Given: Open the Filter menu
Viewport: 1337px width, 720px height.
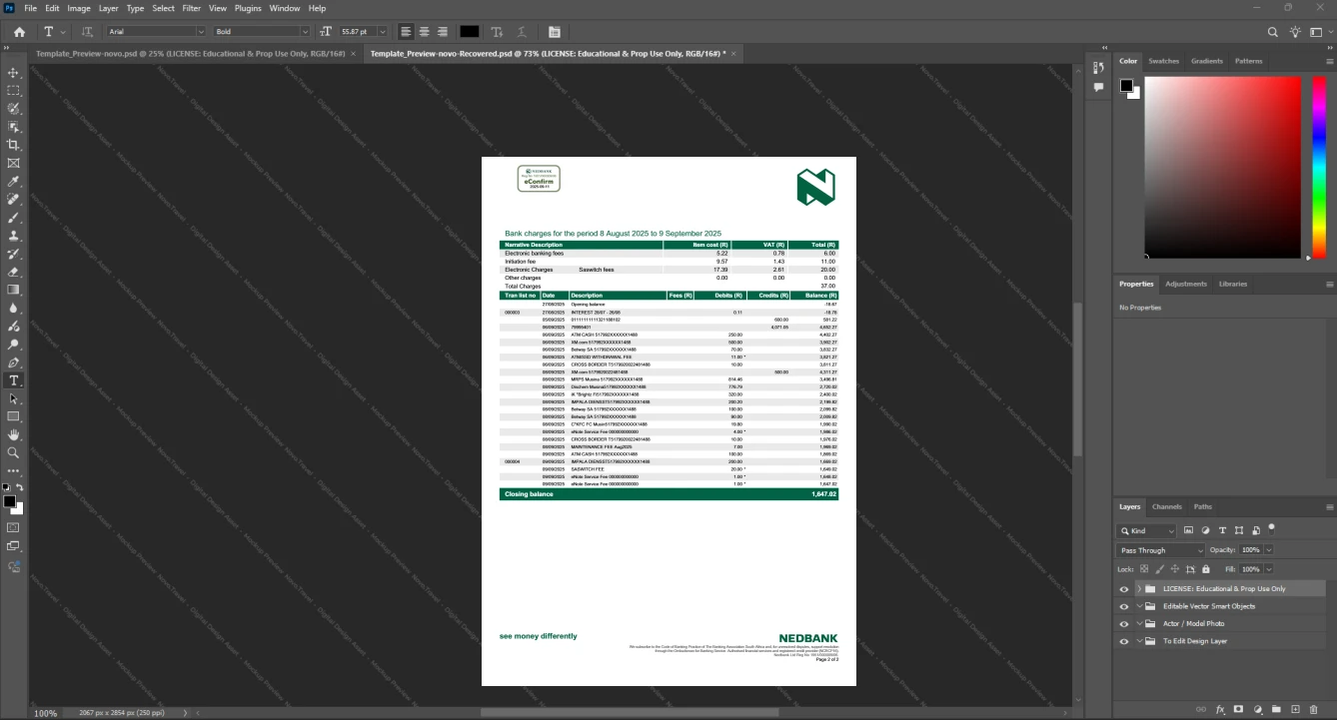Looking at the screenshot, I should click(191, 8).
